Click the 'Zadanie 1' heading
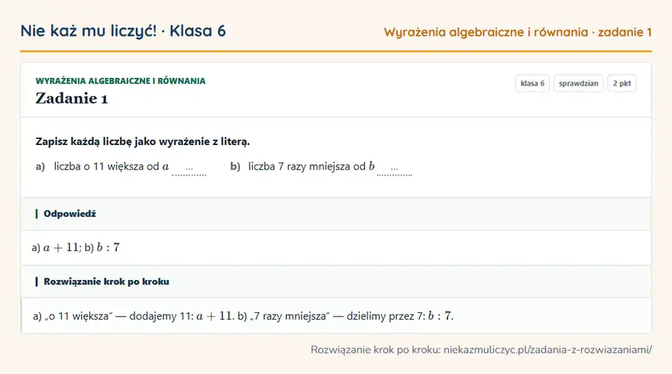The image size is (672, 374). 72,98
